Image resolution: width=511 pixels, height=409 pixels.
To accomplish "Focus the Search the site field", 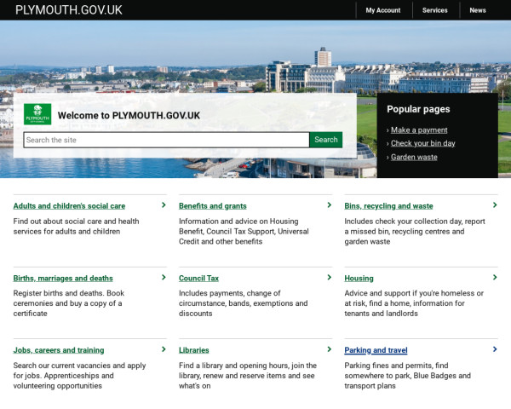I will point(166,140).
